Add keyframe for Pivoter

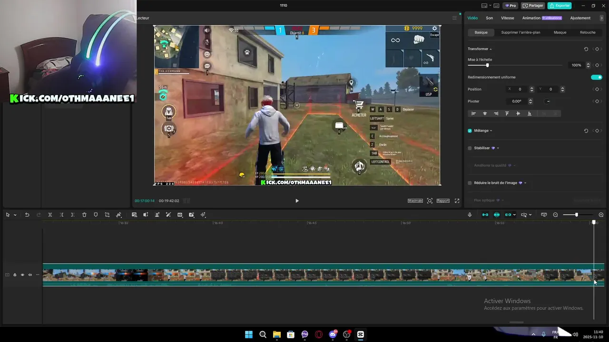click(x=597, y=101)
